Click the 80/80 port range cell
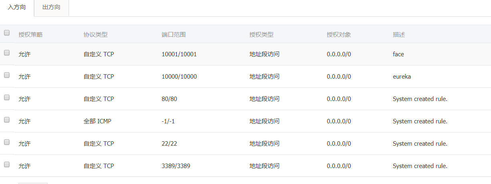491x184 pixels. (169, 99)
